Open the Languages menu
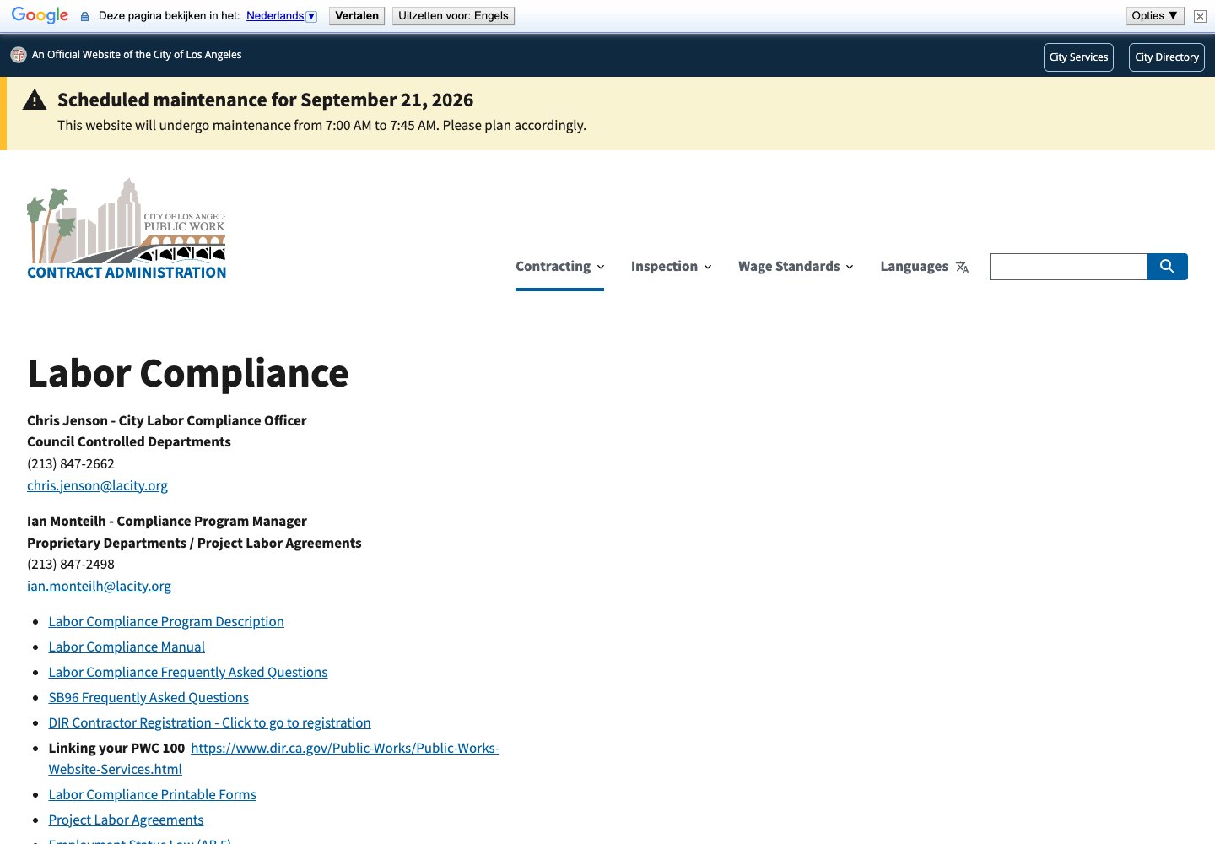 [924, 267]
